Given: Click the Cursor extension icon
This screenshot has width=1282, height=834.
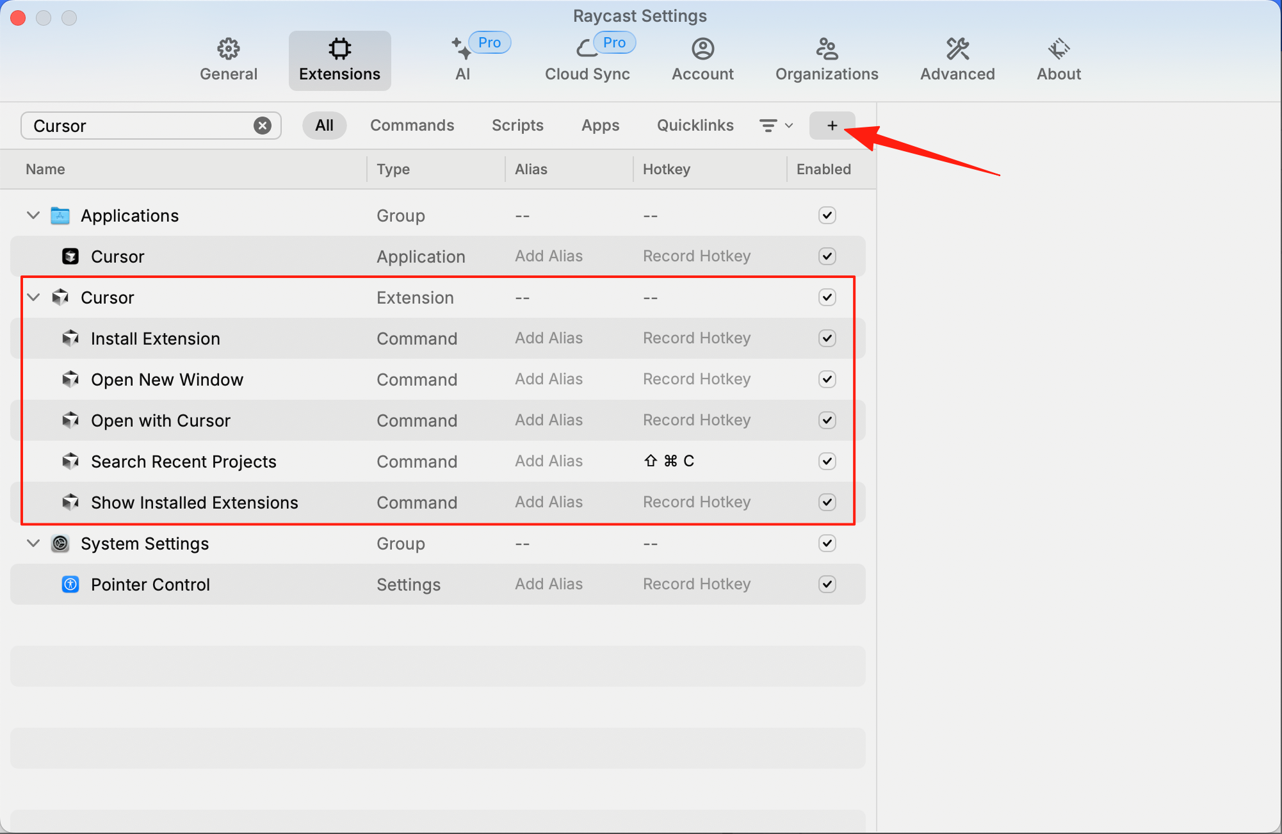Looking at the screenshot, I should click(x=60, y=297).
